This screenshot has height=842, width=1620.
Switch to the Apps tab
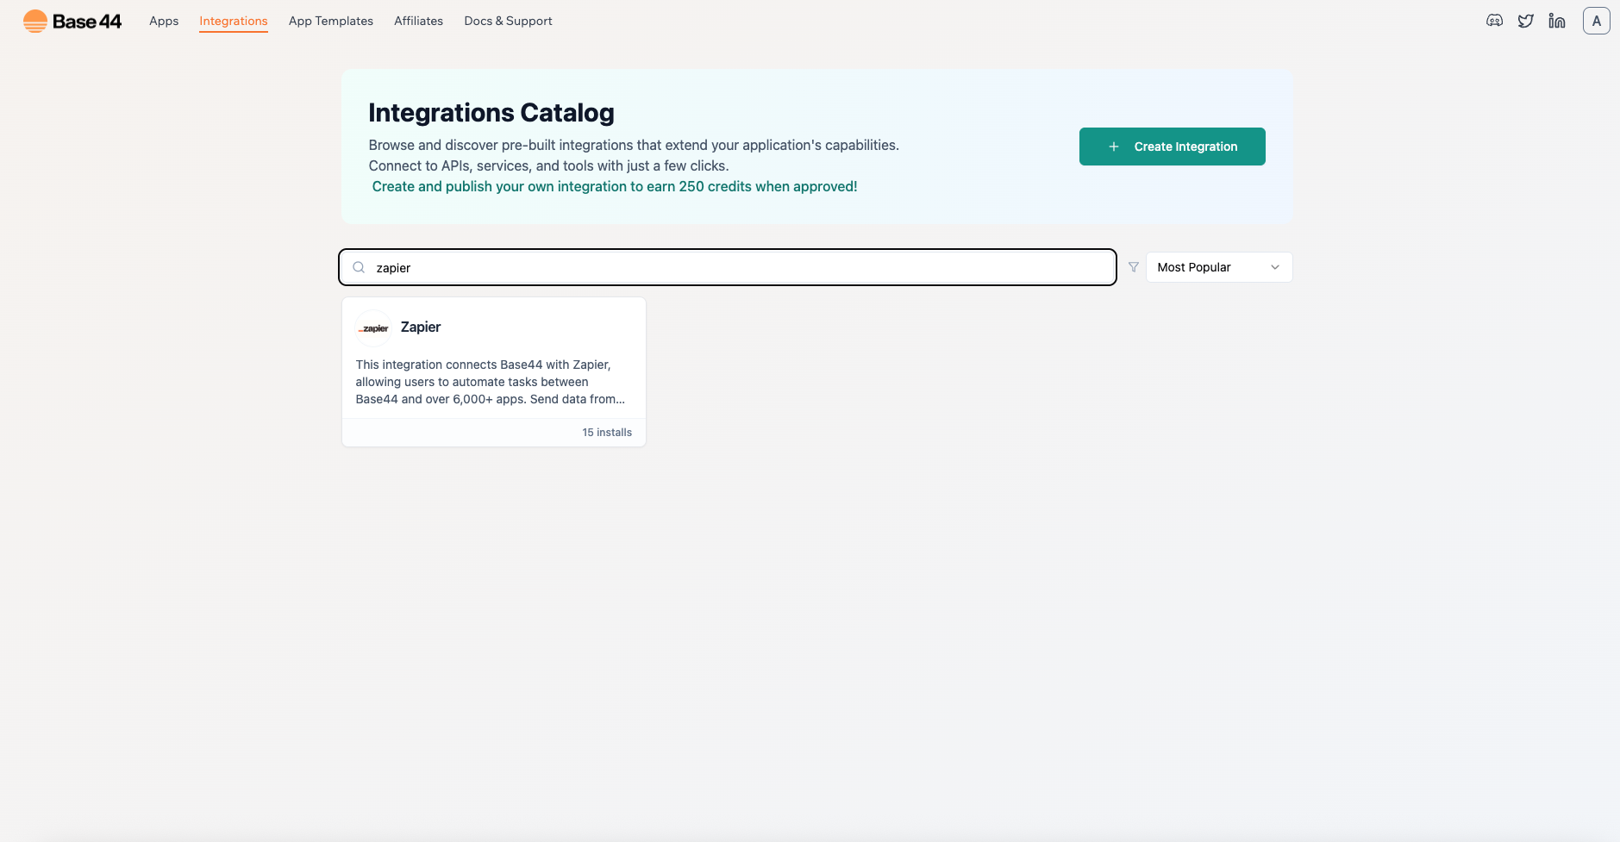click(163, 20)
